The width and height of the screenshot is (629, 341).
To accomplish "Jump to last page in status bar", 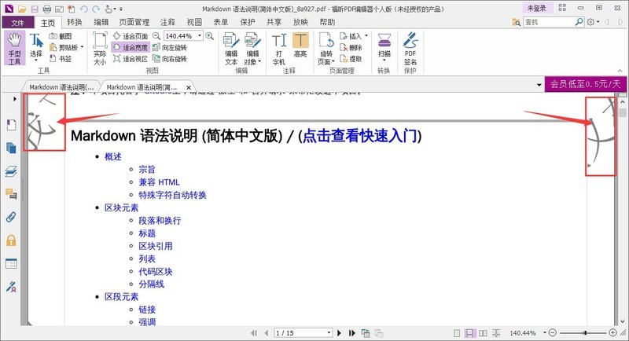I will click(351, 333).
